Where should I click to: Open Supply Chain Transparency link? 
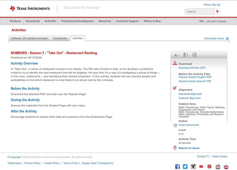97,163
